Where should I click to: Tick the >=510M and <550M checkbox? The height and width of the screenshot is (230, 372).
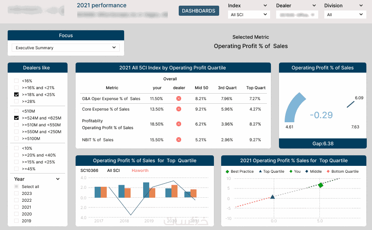click(16, 125)
